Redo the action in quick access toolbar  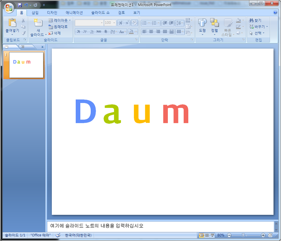pyautogui.click(x=35, y=5)
